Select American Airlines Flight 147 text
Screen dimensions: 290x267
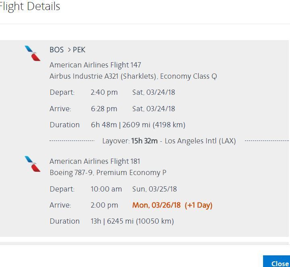95,65
